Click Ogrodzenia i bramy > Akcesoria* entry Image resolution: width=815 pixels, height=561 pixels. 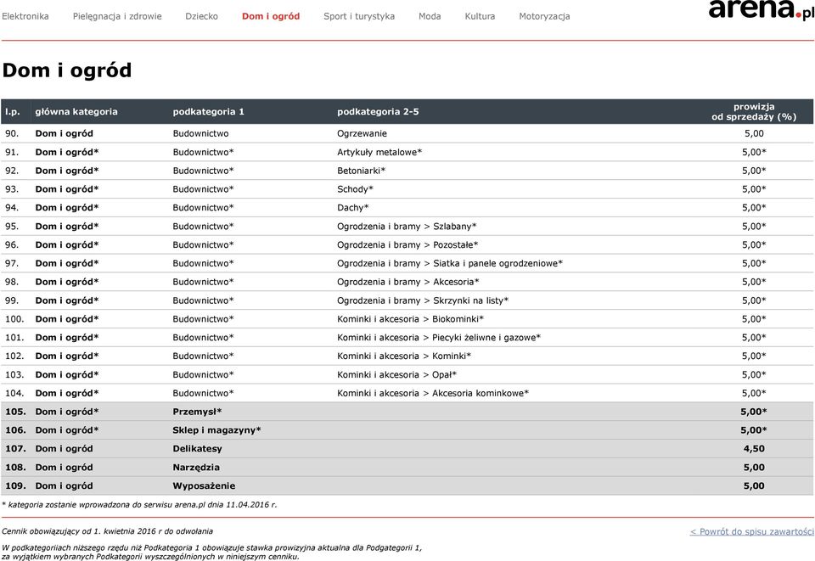[x=408, y=282]
